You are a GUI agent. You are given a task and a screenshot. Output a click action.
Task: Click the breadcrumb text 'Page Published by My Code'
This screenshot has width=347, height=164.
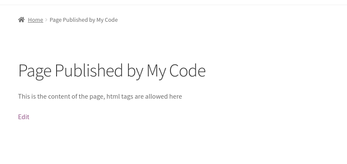point(84,20)
